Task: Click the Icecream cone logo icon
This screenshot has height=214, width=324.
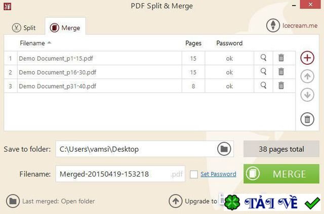Action: click(x=273, y=26)
